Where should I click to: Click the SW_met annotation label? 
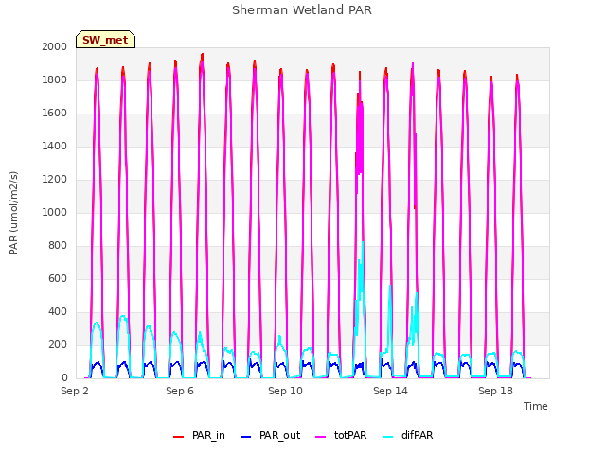click(105, 40)
